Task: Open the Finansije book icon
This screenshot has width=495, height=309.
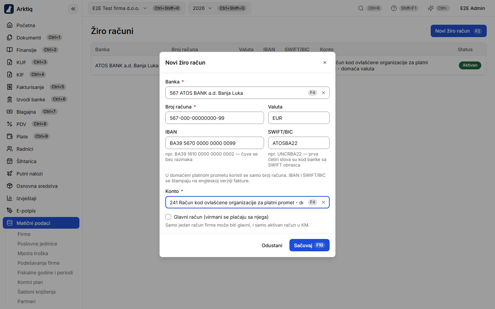Action: (x=10, y=50)
